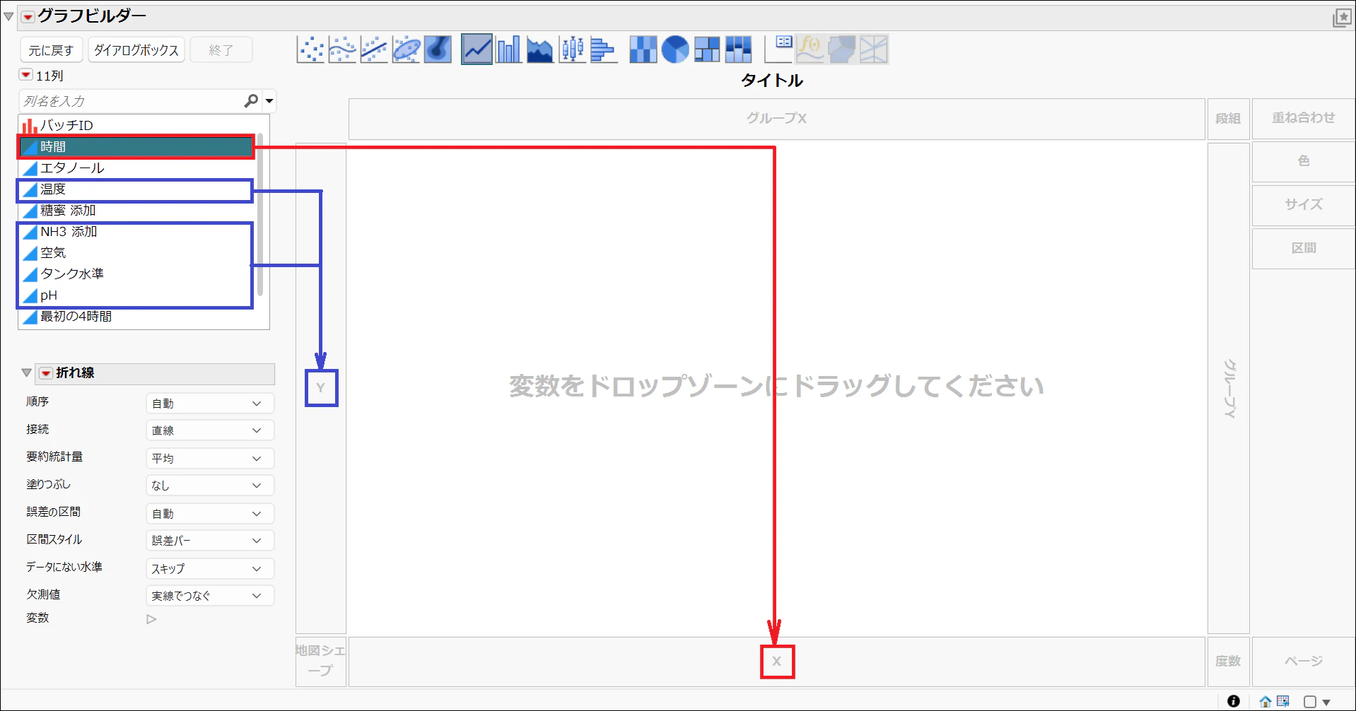The image size is (1356, 711).
Task: Select the Heatmap element icon
Action: click(x=643, y=49)
